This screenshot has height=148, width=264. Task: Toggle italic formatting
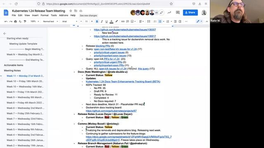tap(102, 21)
